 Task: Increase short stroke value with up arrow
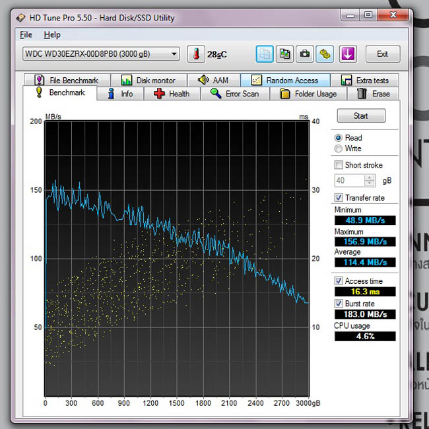coord(370,178)
